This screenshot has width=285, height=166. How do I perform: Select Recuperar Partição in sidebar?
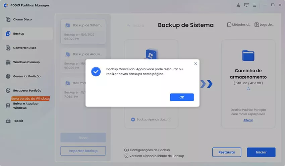coord(27,90)
